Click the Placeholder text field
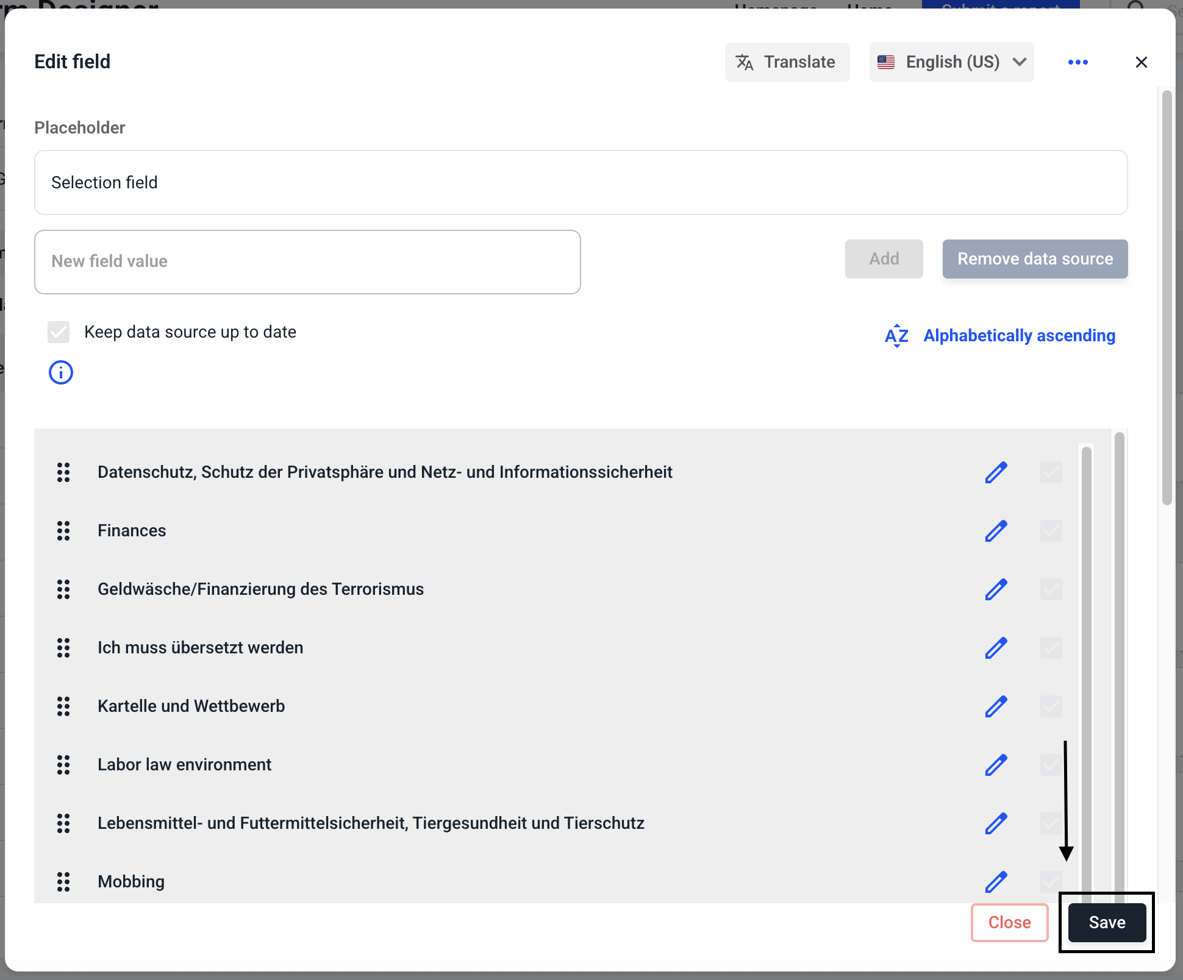This screenshot has width=1183, height=980. point(581,183)
